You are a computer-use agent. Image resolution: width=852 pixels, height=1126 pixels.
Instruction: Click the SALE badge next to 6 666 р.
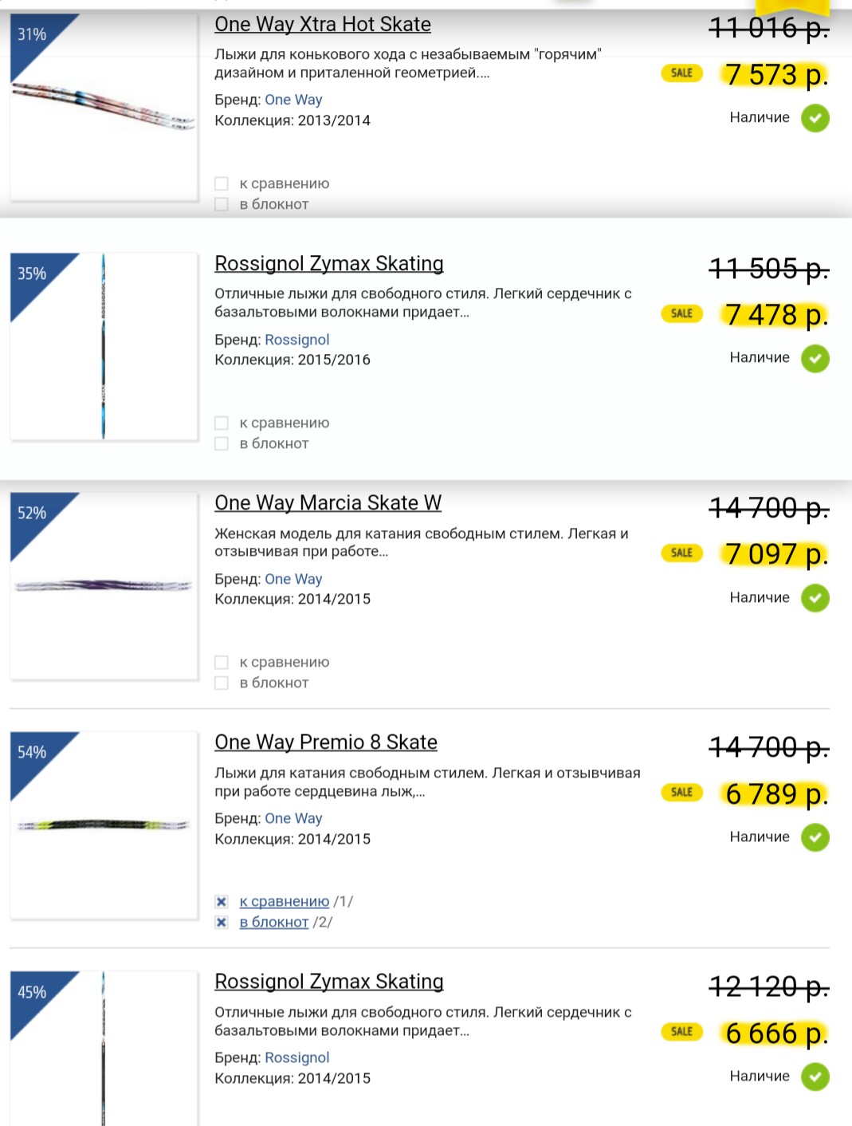click(x=681, y=1032)
